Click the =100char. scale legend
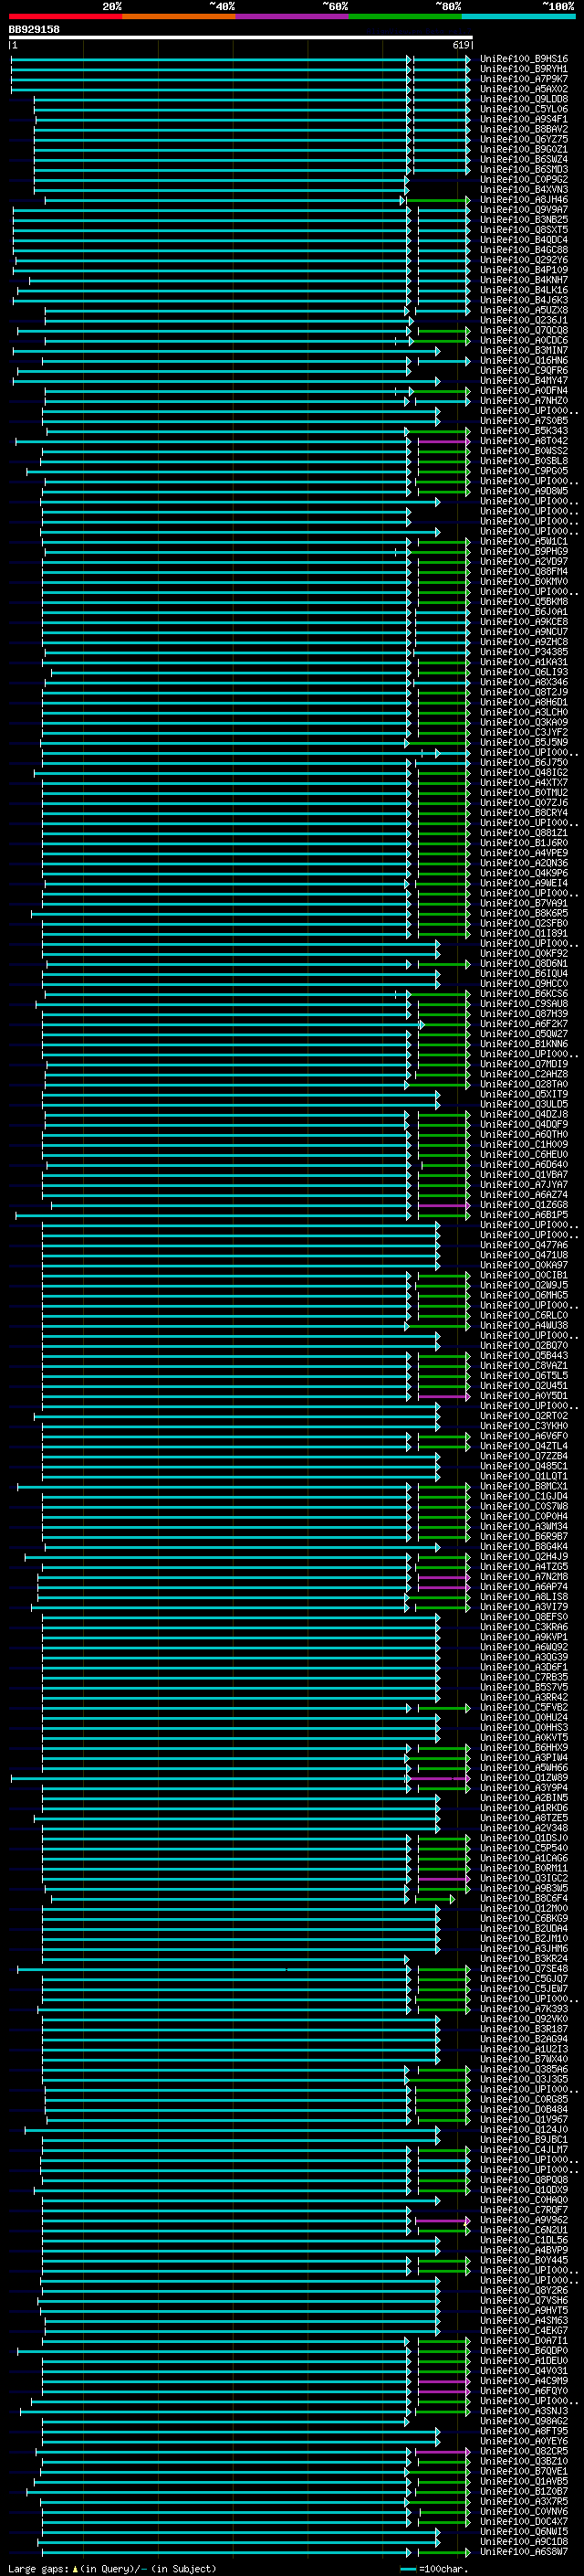584x2576 pixels. (x=433, y=2569)
